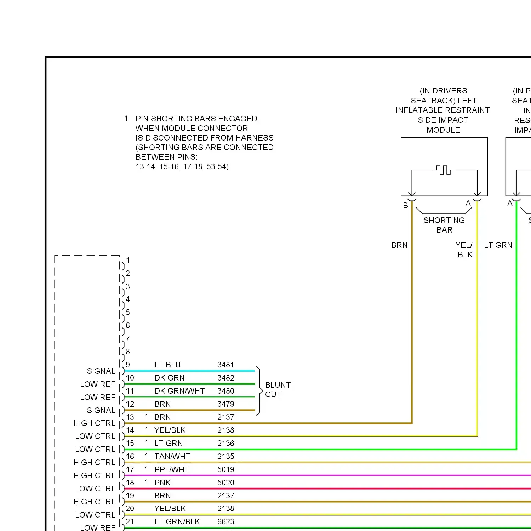The image size is (531, 531).
Task: Click the "DK GRN/WHT" wire color label
Action: click(x=179, y=391)
